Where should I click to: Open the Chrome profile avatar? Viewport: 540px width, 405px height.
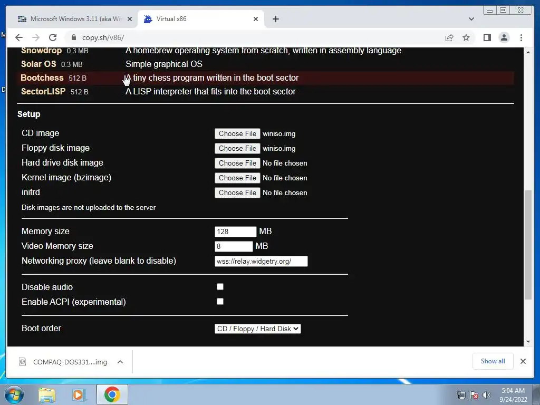click(x=504, y=37)
